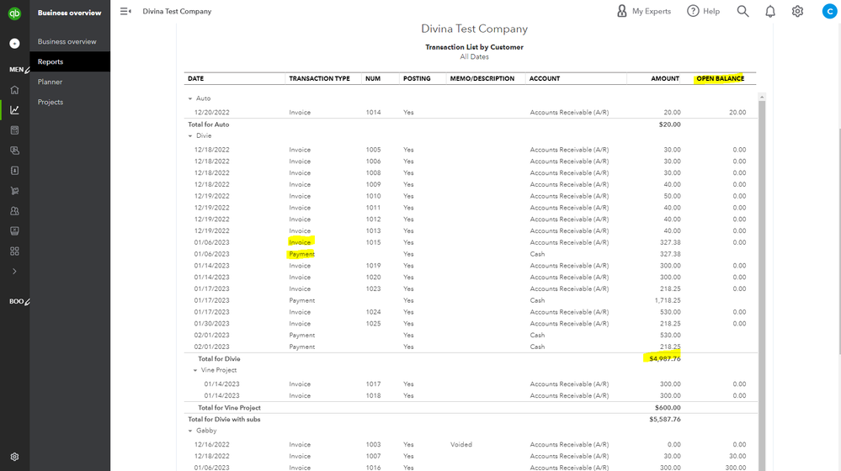
Task: Open the Apps grid sidebar icon
Action: (14, 251)
